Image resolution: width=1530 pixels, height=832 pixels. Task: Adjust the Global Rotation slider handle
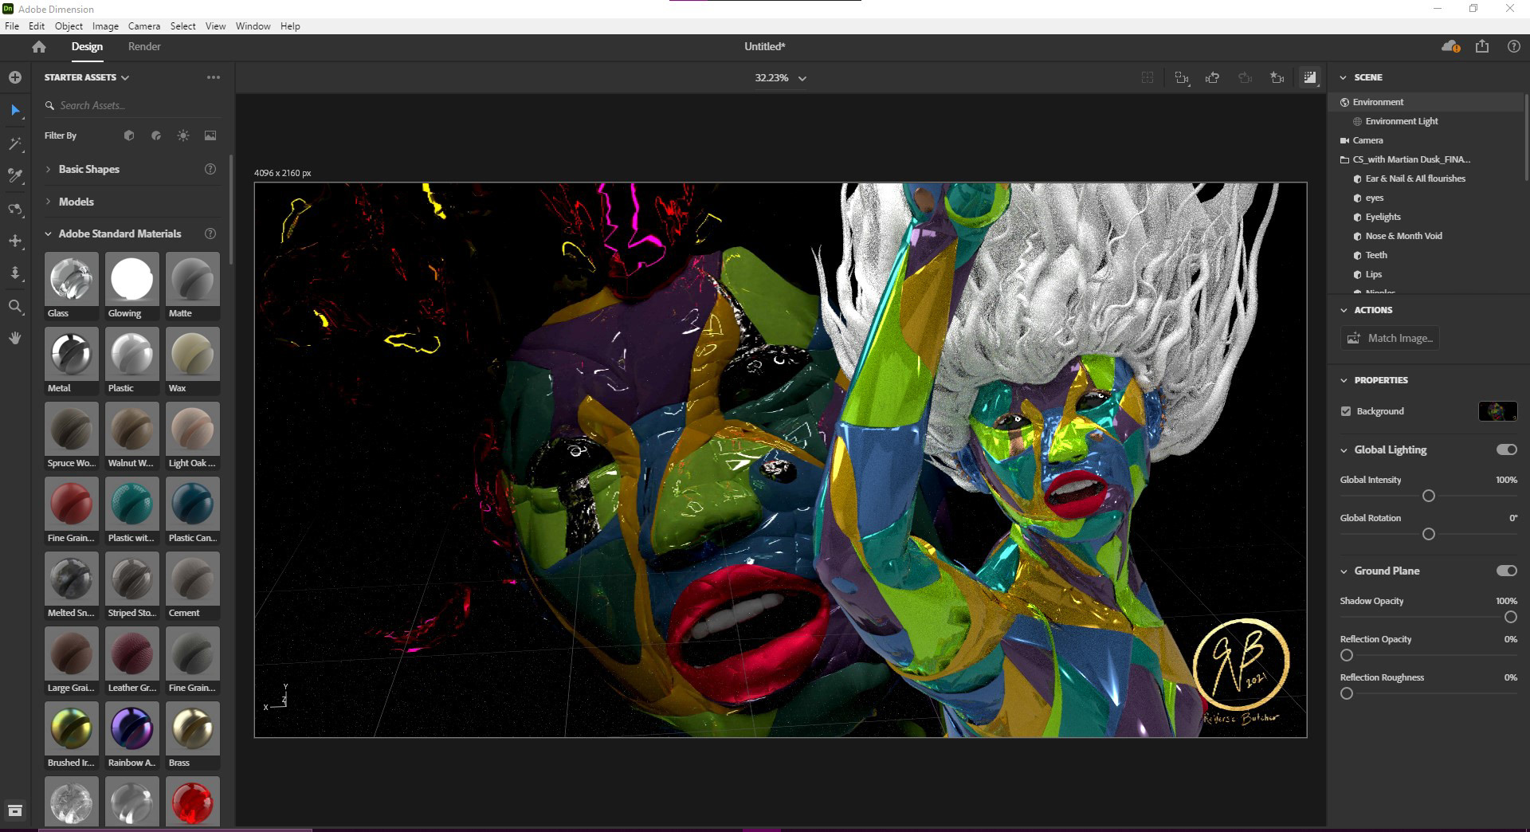tap(1429, 534)
